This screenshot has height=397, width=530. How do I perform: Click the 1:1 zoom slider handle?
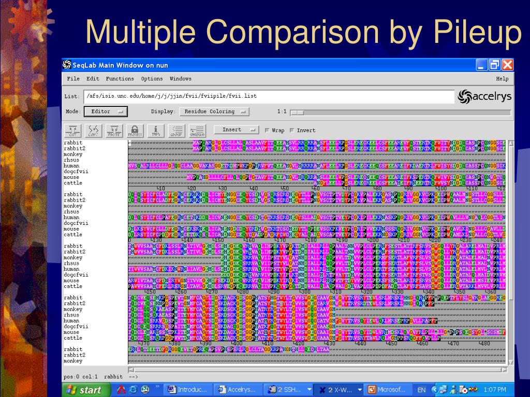[297, 112]
